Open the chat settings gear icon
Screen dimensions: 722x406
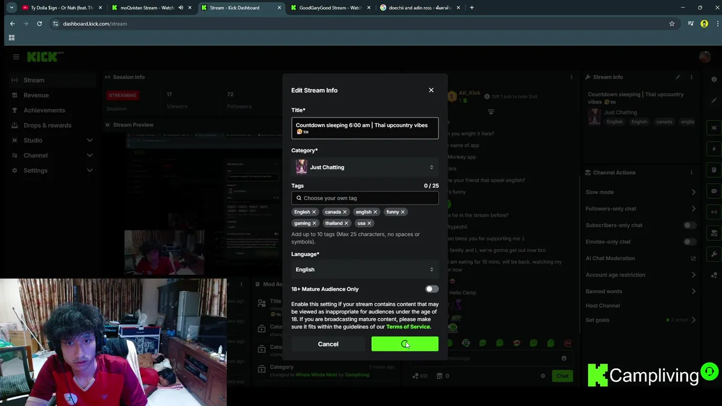click(x=543, y=376)
